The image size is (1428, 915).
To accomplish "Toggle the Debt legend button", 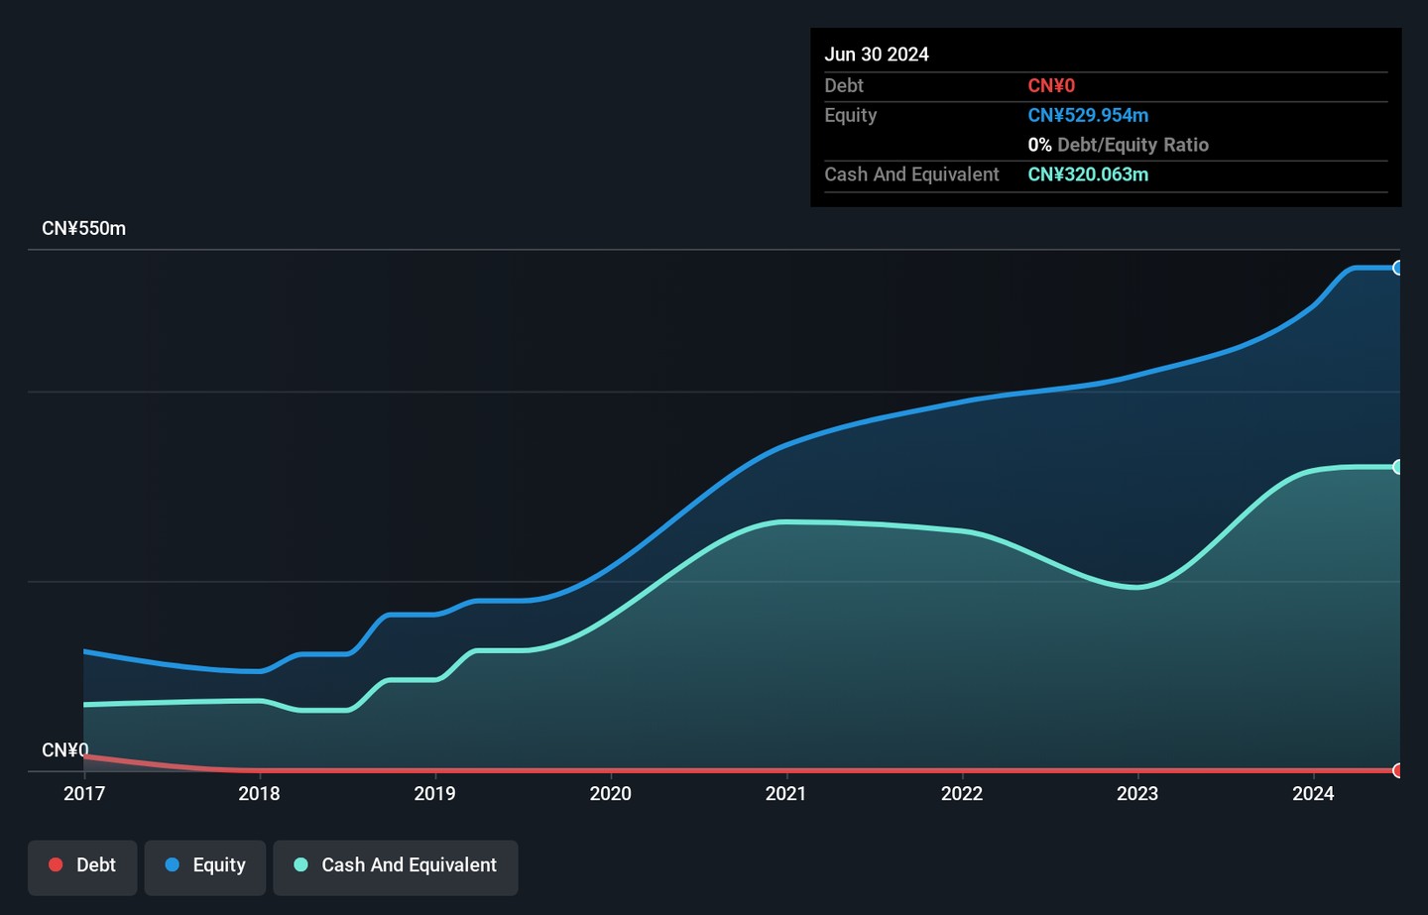I will pyautogui.click(x=82, y=867).
